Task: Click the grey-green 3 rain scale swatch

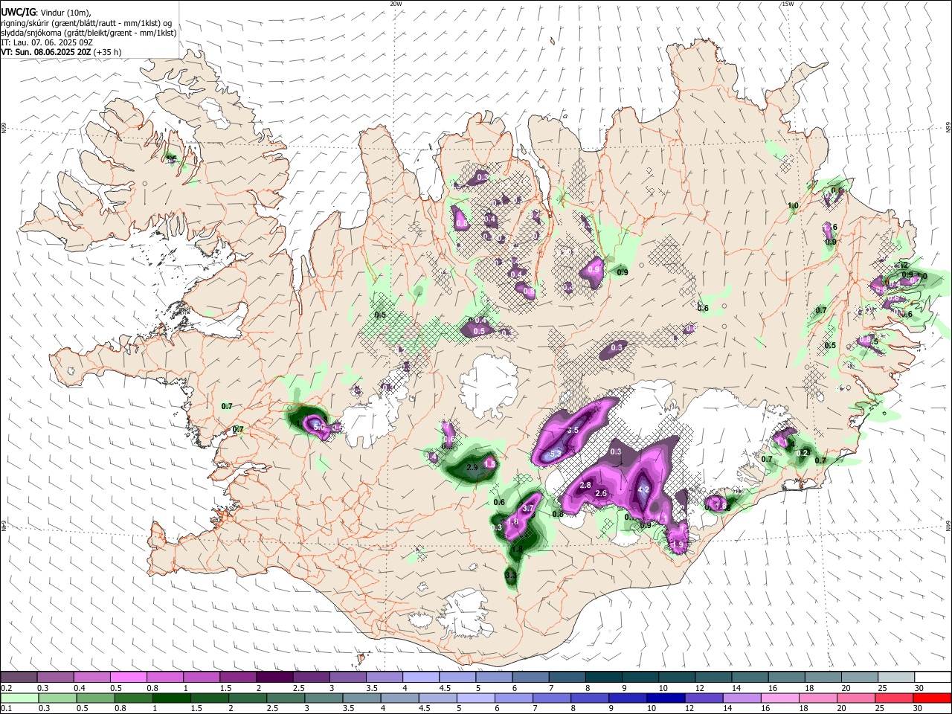Action: pyautogui.click(x=324, y=698)
